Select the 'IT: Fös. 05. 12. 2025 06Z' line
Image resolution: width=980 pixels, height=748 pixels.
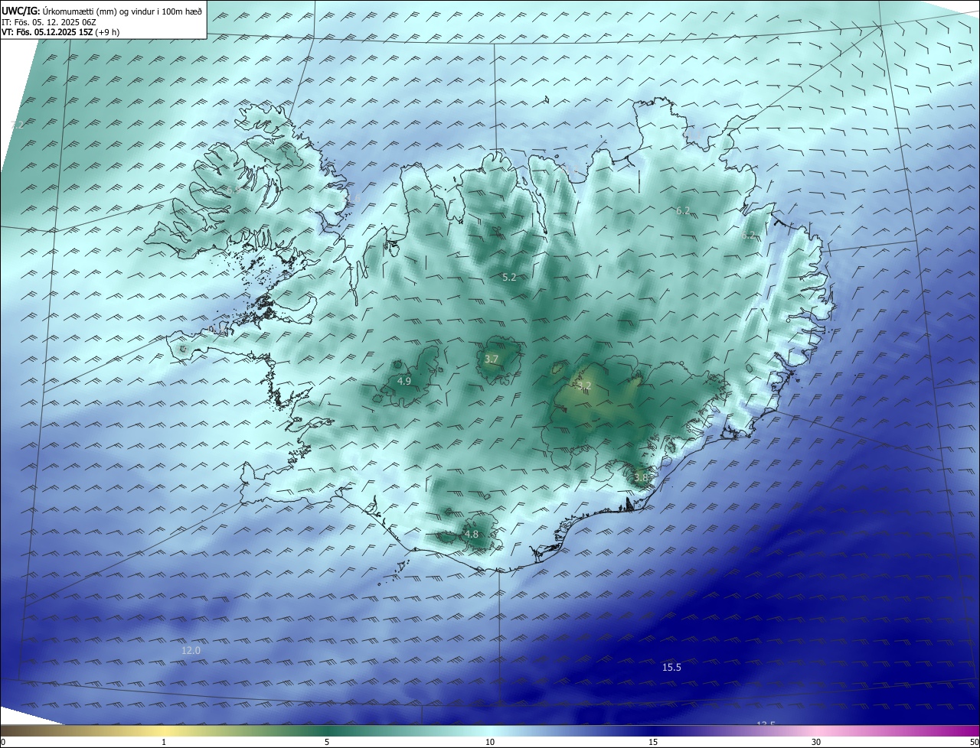tap(48, 22)
